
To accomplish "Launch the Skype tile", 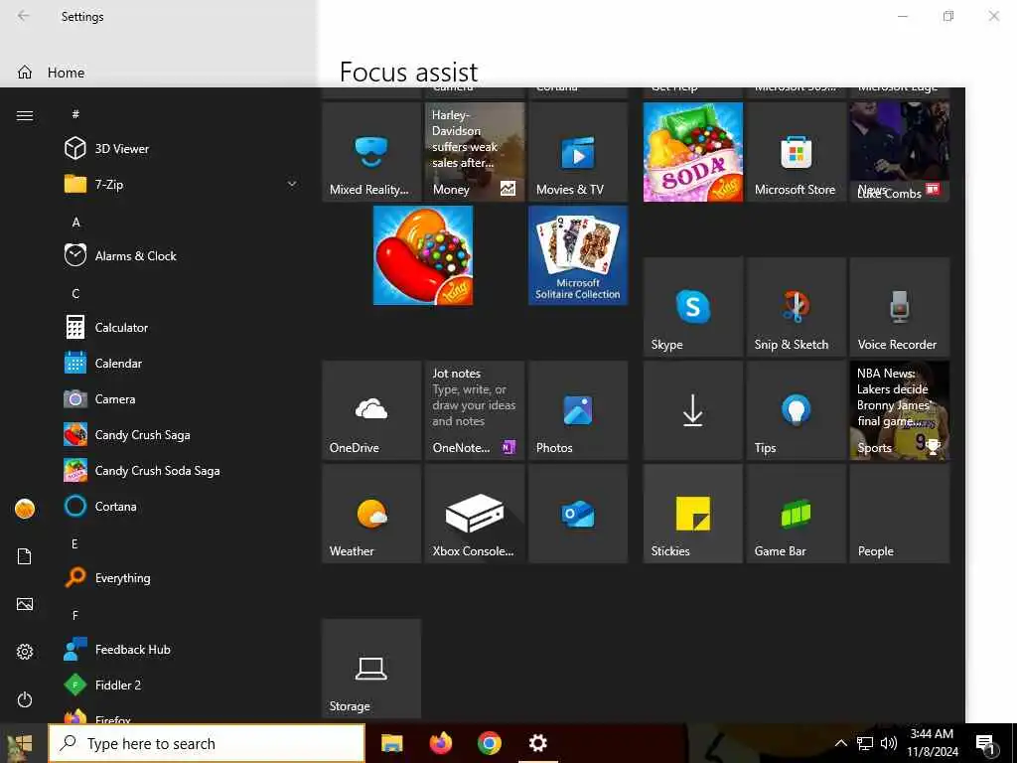I will 692,307.
